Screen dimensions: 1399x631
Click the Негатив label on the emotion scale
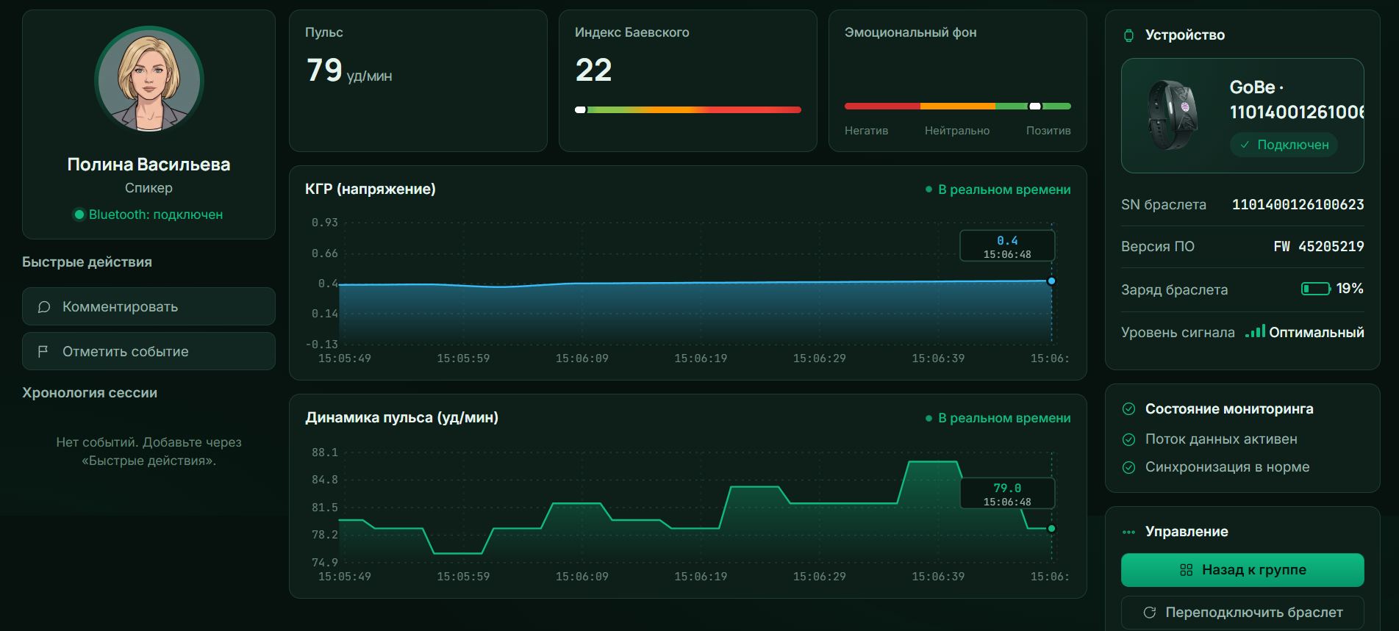click(866, 131)
